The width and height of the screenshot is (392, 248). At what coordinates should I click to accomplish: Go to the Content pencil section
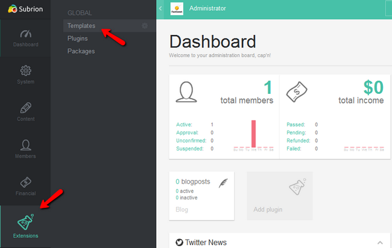pyautogui.click(x=25, y=111)
